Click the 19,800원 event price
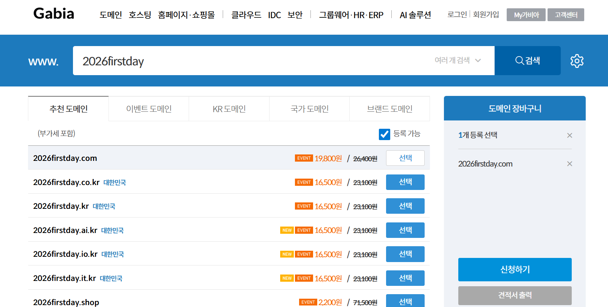608x307 pixels. coord(328,158)
